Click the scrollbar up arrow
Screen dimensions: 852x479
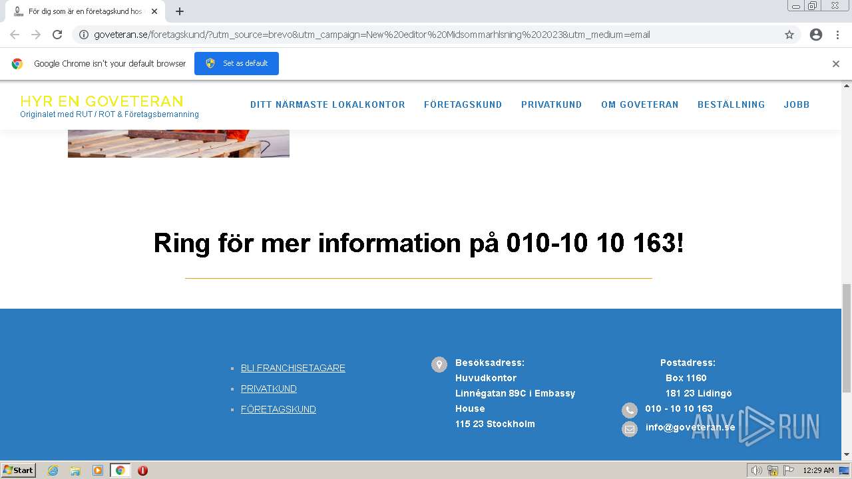(847, 86)
